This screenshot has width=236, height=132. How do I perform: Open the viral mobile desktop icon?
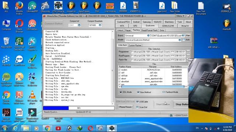click(110, 7)
